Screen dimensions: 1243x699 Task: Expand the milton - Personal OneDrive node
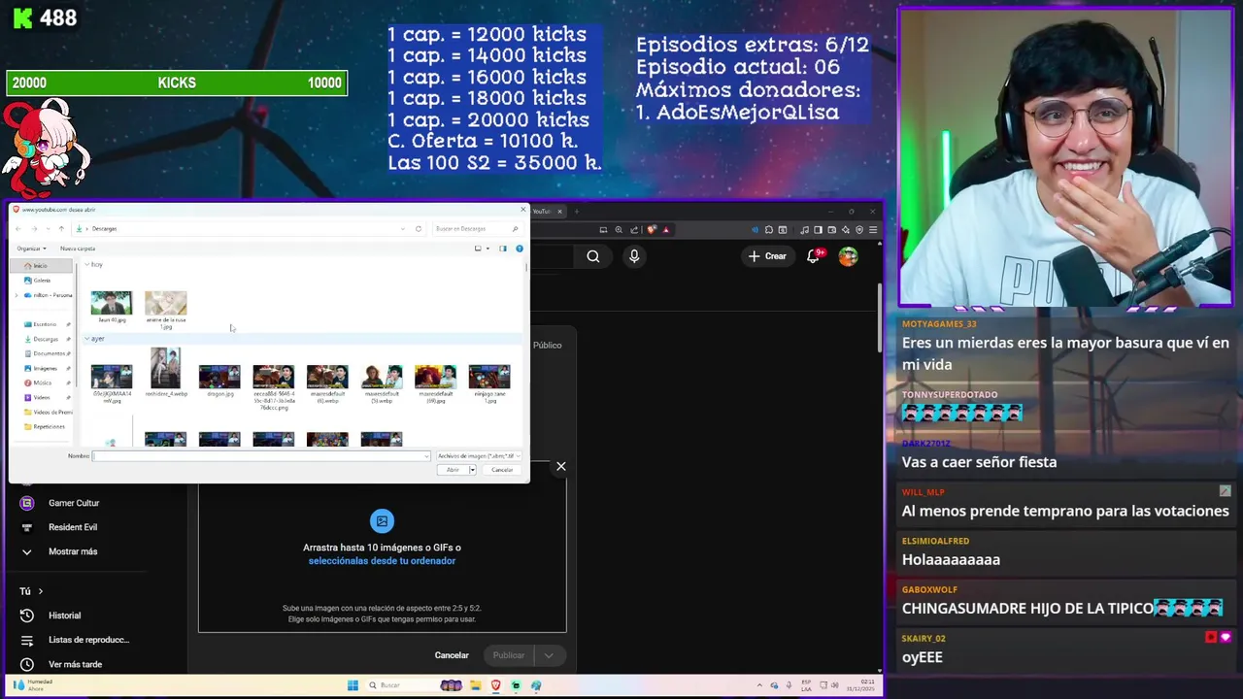16,295
